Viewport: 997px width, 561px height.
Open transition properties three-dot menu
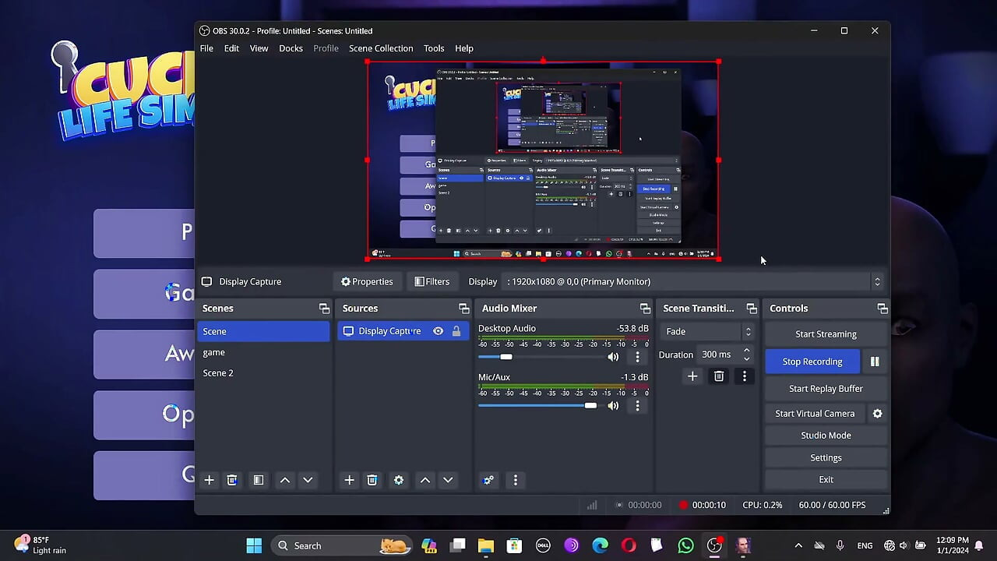coord(745,376)
